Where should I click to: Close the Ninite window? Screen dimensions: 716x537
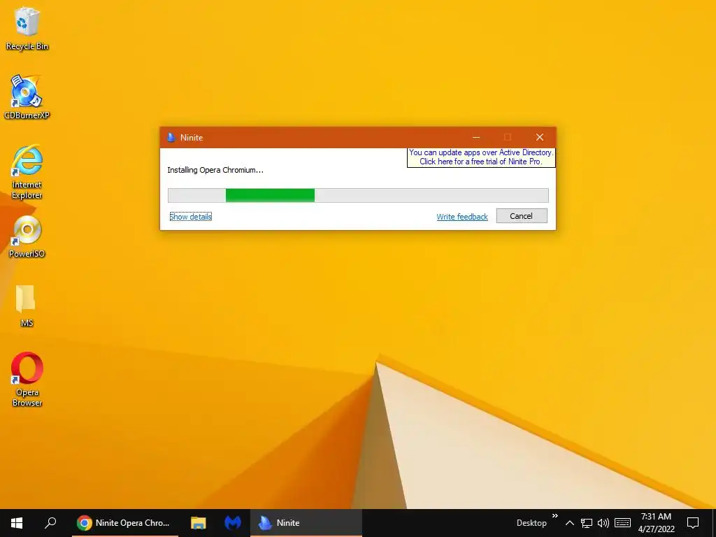(x=540, y=138)
